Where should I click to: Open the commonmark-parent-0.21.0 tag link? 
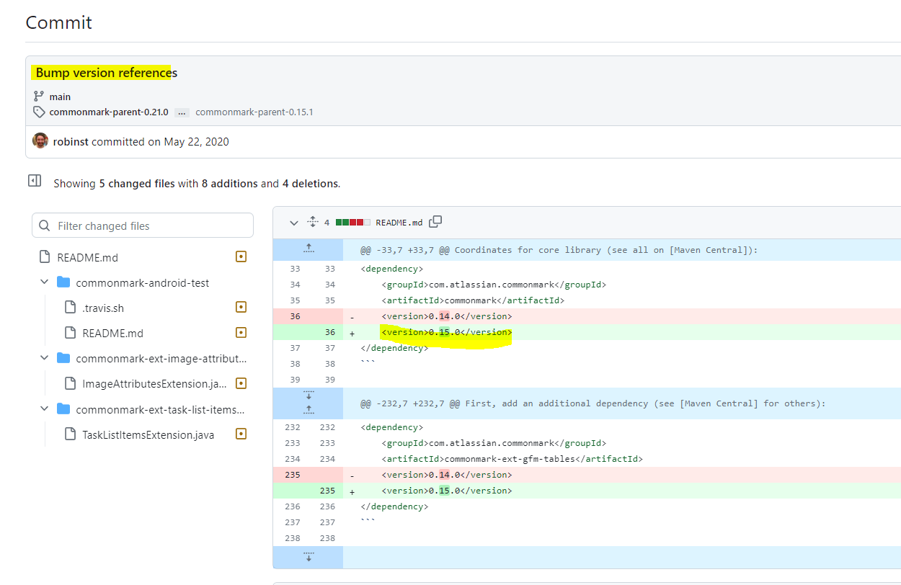tap(109, 112)
